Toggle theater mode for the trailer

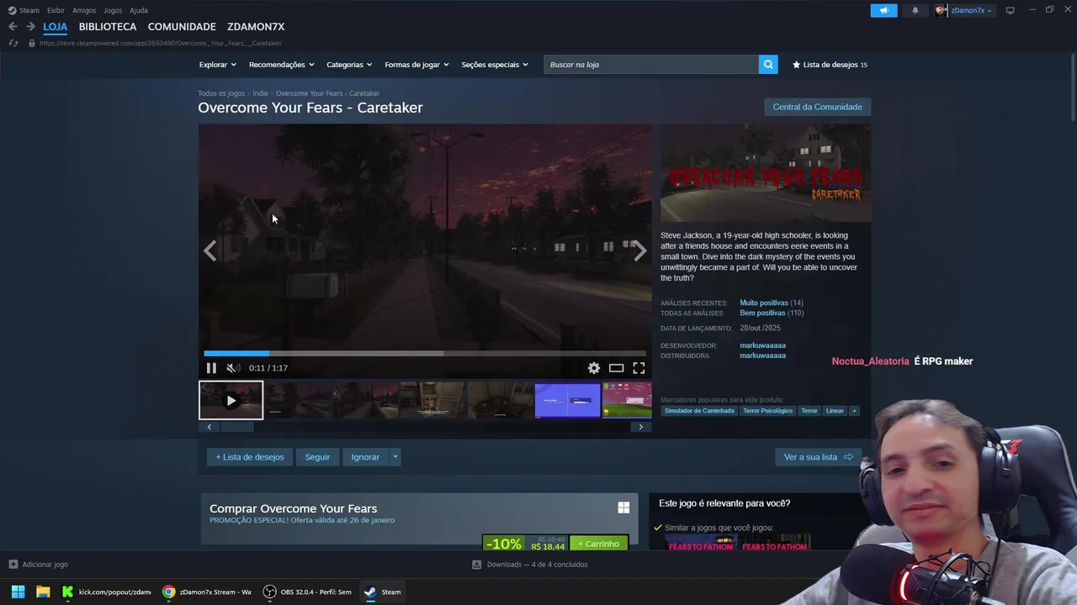616,368
